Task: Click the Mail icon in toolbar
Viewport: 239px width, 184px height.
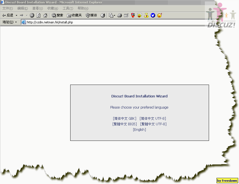Action: 111,15
